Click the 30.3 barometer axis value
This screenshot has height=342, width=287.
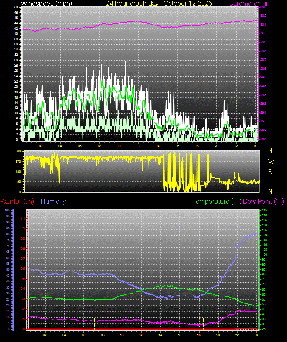click(x=263, y=7)
